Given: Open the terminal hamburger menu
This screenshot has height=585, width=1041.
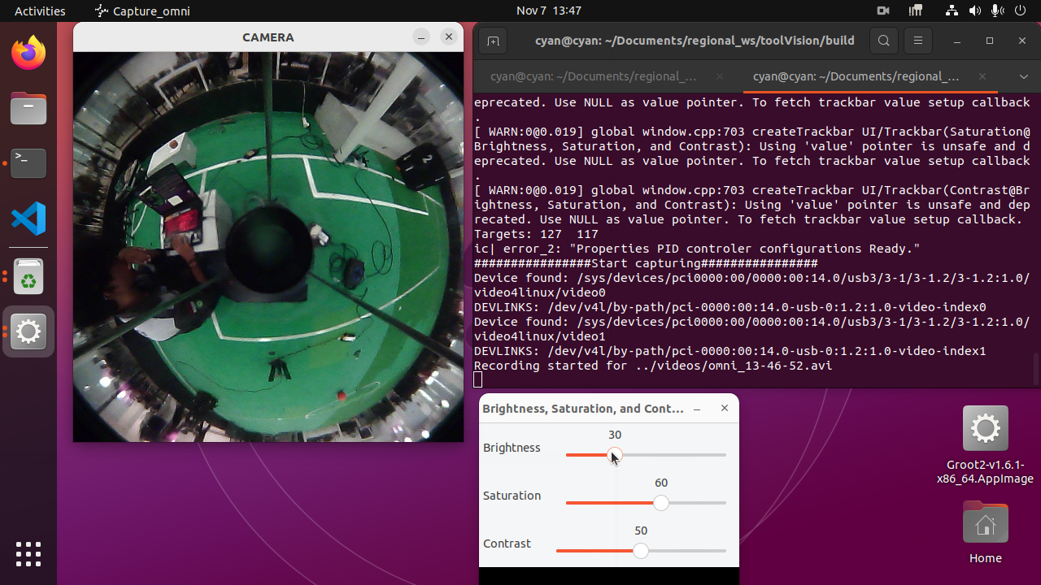Looking at the screenshot, I should click(918, 41).
